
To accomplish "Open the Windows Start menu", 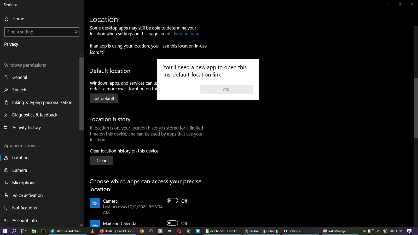I will click(4, 231).
